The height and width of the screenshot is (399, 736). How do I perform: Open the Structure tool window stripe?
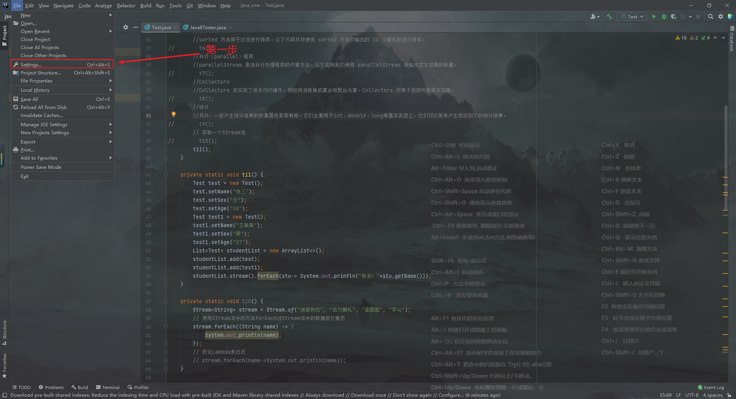[5, 332]
